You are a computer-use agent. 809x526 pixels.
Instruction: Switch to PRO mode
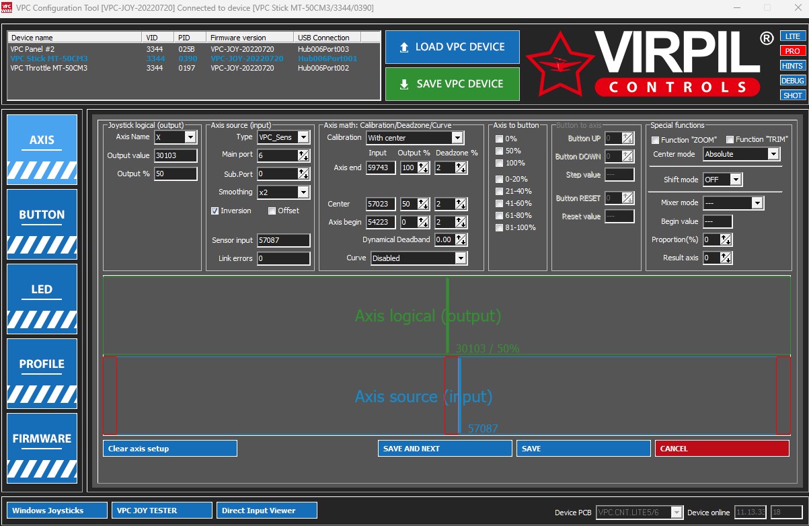[792, 51]
